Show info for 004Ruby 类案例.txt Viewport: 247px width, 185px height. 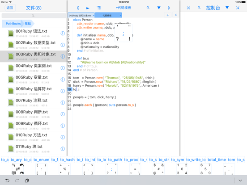63,68
